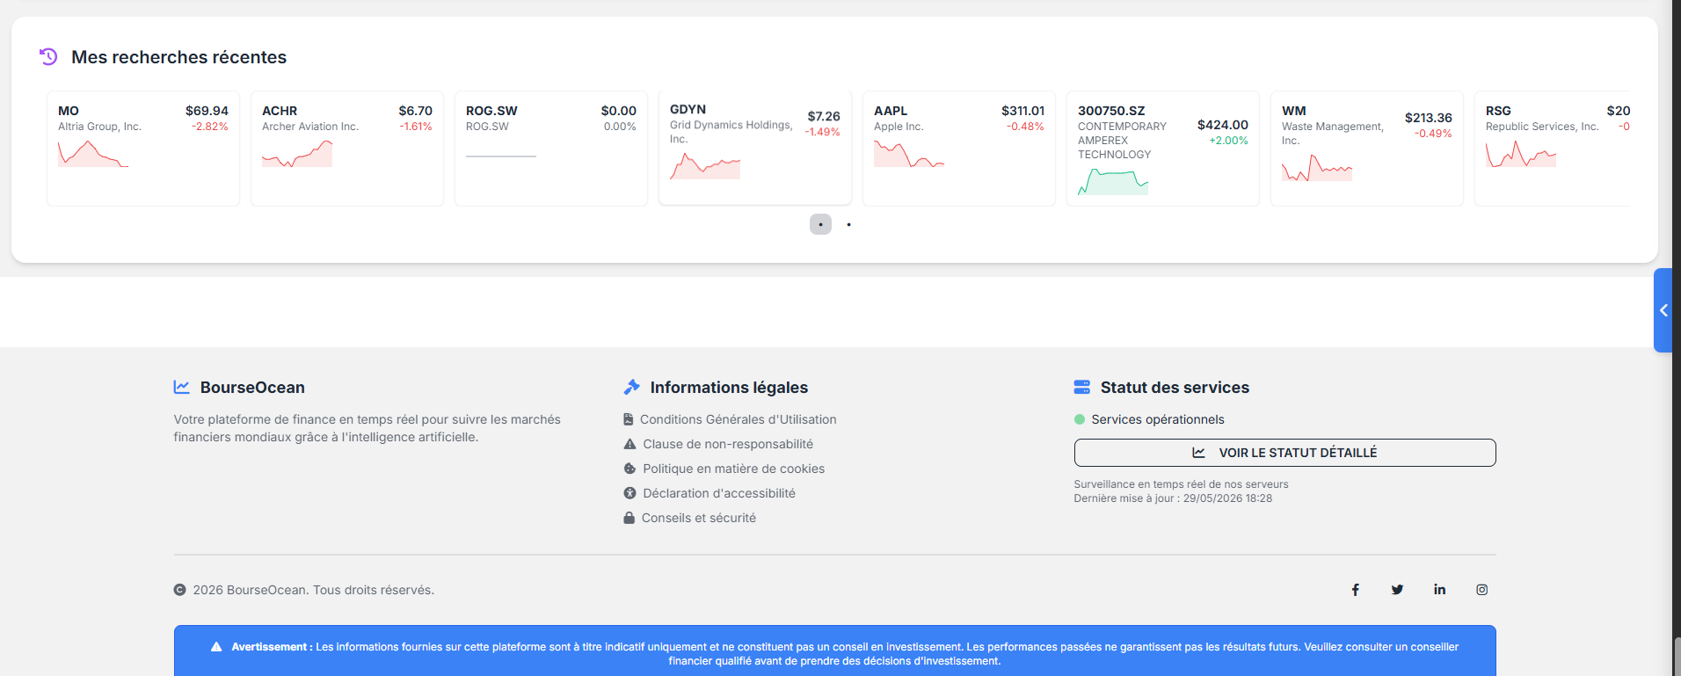Click the triangle icon beside Clause de non-responsabilité
Image resolution: width=1681 pixels, height=676 pixels.
[x=629, y=444]
